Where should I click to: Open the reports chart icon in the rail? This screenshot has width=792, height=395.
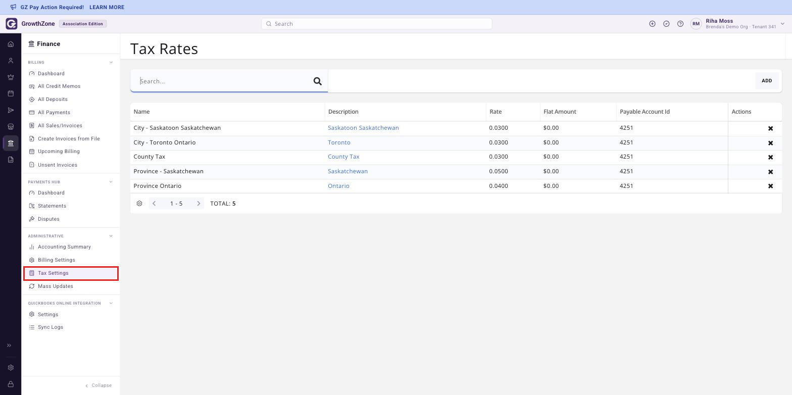click(x=11, y=160)
